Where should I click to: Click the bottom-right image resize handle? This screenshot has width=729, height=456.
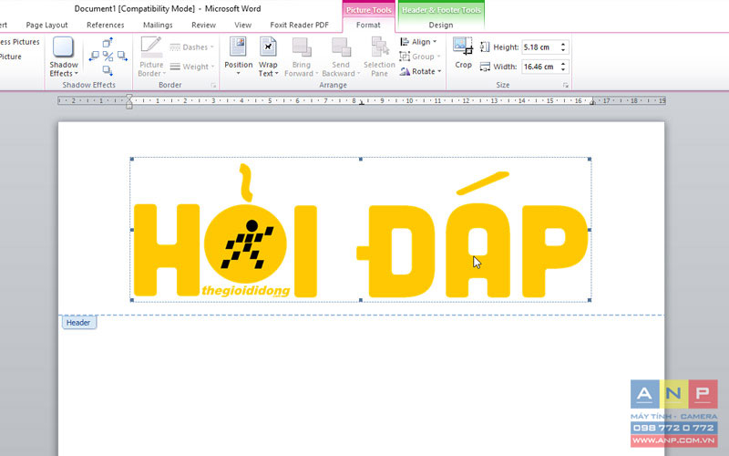(x=590, y=301)
